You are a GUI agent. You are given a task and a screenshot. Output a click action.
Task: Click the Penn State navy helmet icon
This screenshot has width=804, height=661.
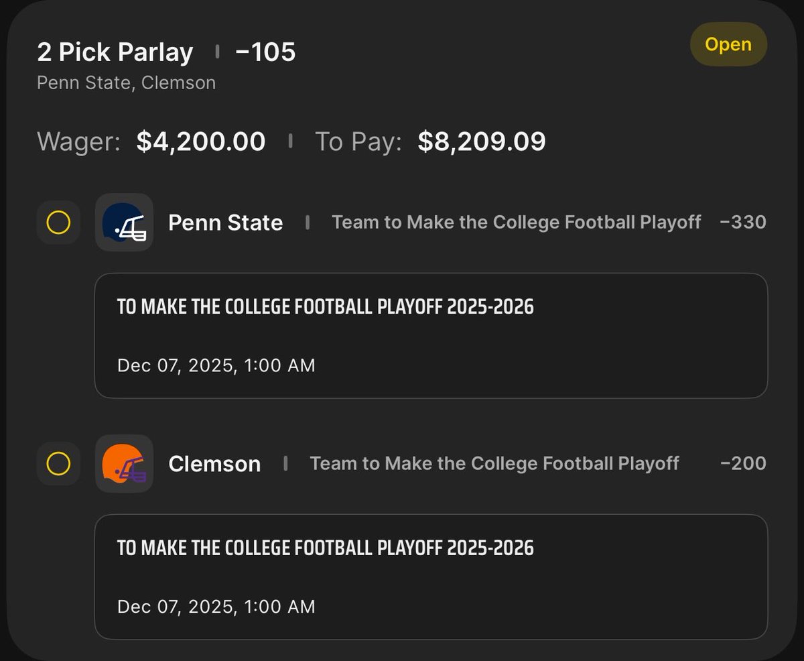[124, 223]
